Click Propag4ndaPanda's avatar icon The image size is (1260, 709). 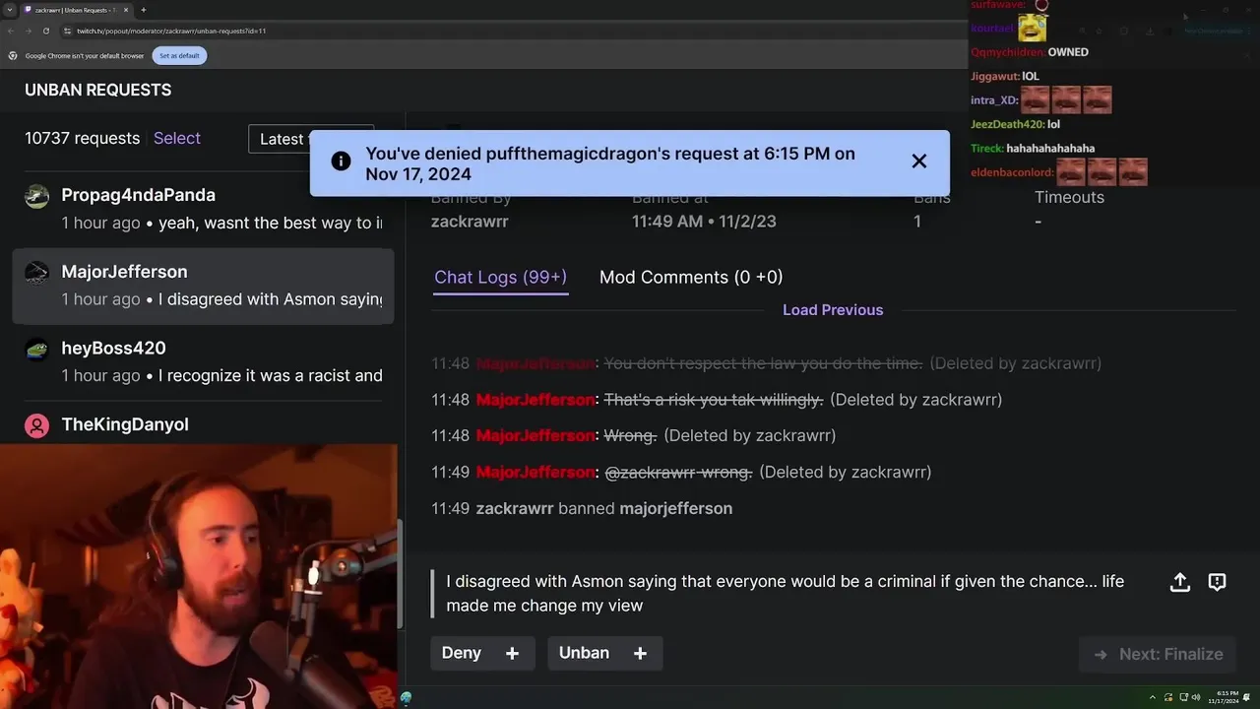[x=36, y=196]
